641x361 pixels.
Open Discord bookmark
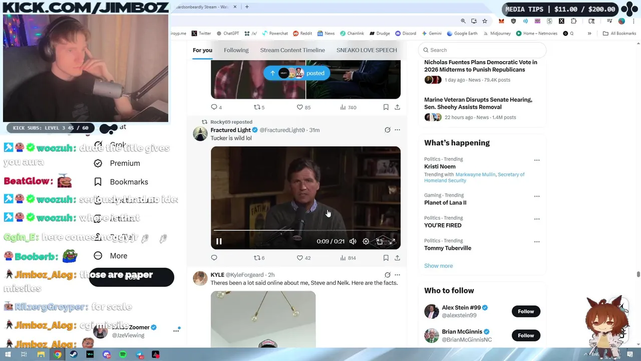pyautogui.click(x=406, y=34)
